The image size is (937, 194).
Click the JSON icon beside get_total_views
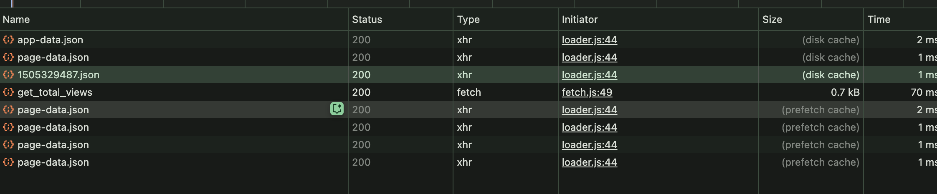(x=8, y=92)
